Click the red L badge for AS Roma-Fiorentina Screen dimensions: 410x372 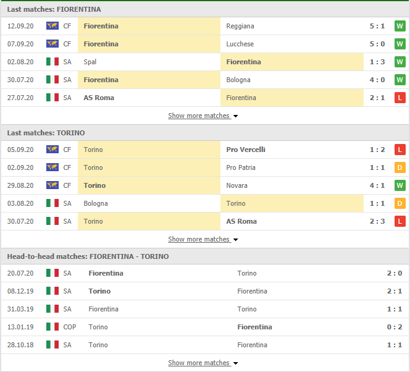pyautogui.click(x=400, y=98)
